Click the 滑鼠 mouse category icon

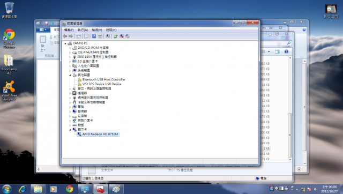point(74,102)
